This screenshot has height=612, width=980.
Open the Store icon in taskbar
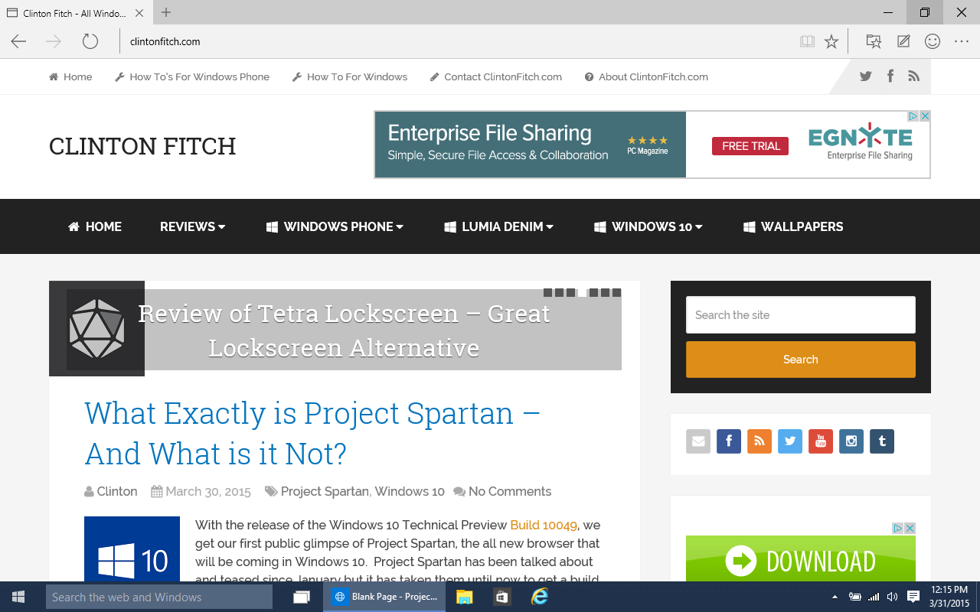[501, 597]
